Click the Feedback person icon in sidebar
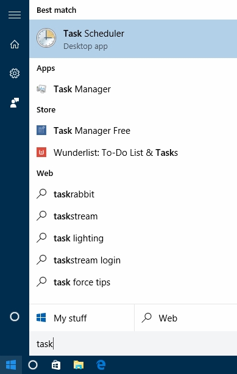Viewport: 237px width, 374px height. 15,103
